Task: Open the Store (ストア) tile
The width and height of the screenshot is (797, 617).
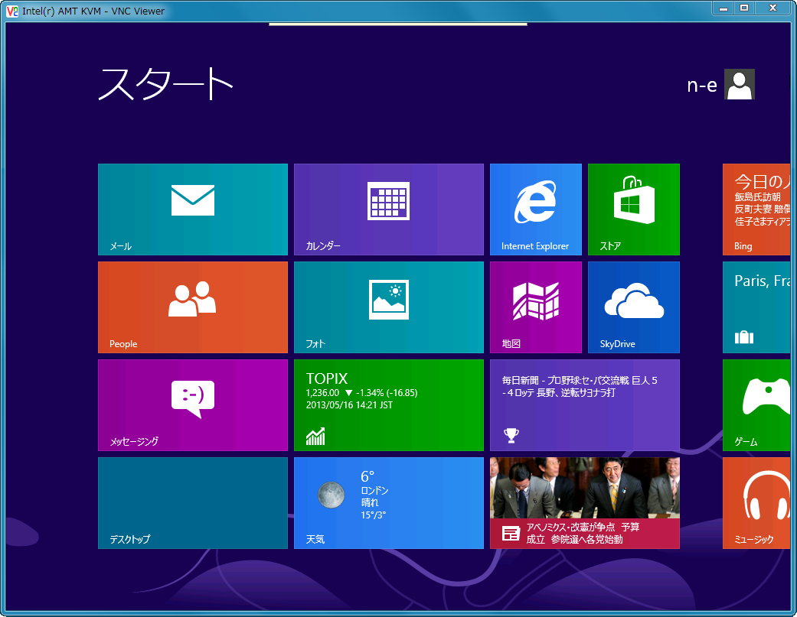Action: coord(634,209)
